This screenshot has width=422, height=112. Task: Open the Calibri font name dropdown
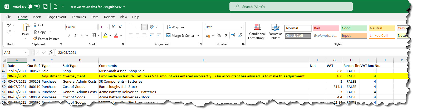[x=96, y=27]
